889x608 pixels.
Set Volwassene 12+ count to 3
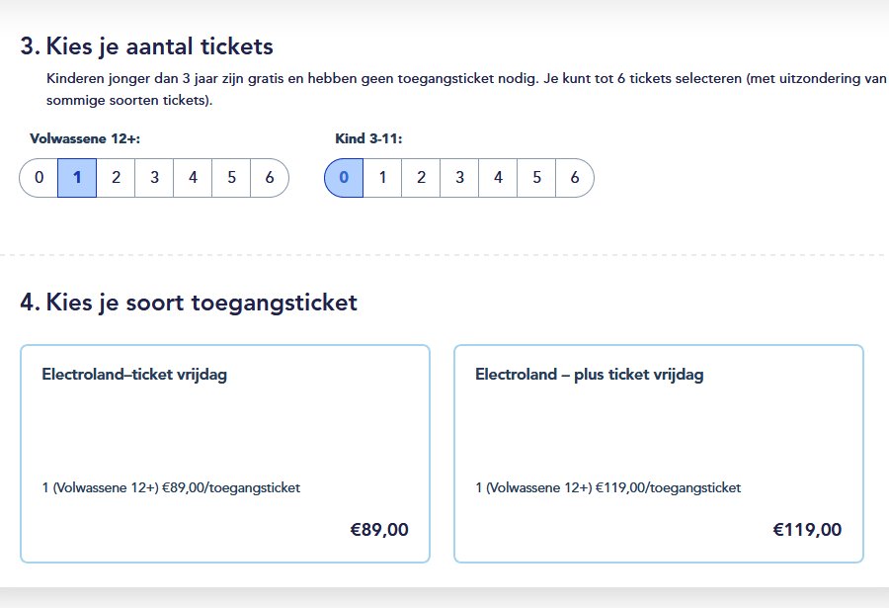(154, 178)
